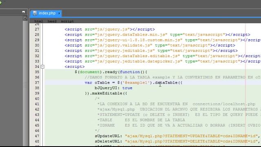Click the DAMOS FORMATO comment line
This screenshot has height=147, width=261.
(x=173, y=77)
